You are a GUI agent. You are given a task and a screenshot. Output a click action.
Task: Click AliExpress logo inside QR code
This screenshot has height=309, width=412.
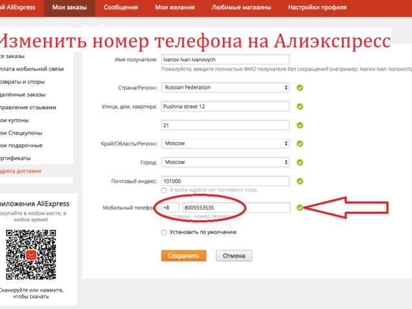[x=31, y=255]
